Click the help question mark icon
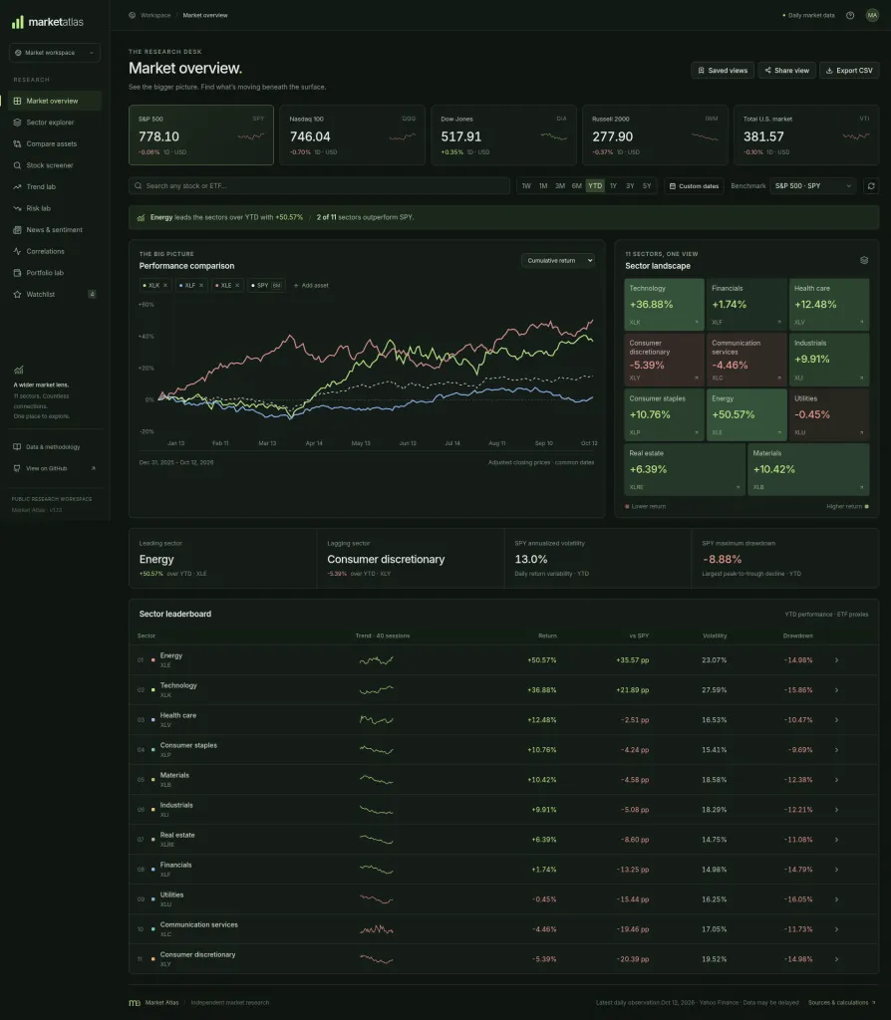The width and height of the screenshot is (891, 1020). coord(850,16)
